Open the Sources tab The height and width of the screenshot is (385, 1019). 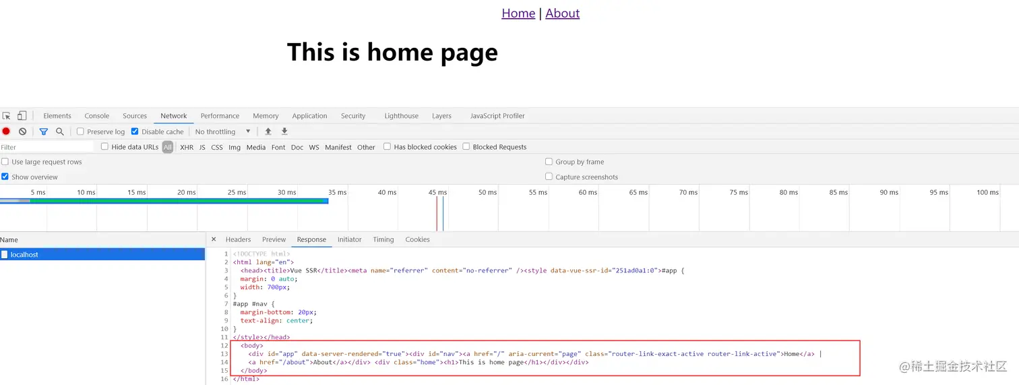point(135,116)
